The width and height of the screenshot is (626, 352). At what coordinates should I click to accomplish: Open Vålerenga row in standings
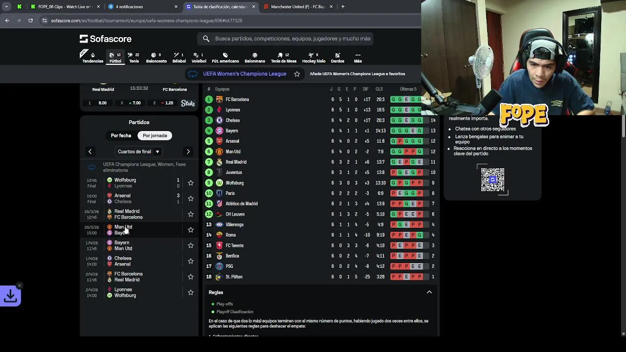pyautogui.click(x=321, y=224)
